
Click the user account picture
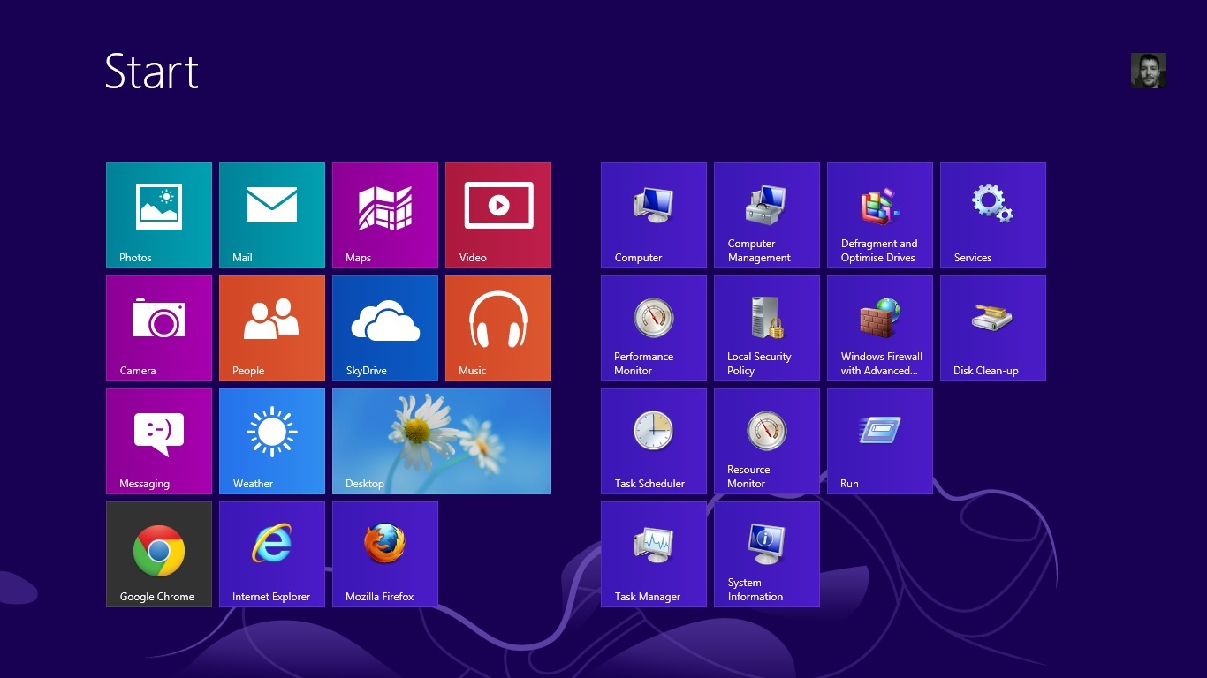click(1148, 70)
